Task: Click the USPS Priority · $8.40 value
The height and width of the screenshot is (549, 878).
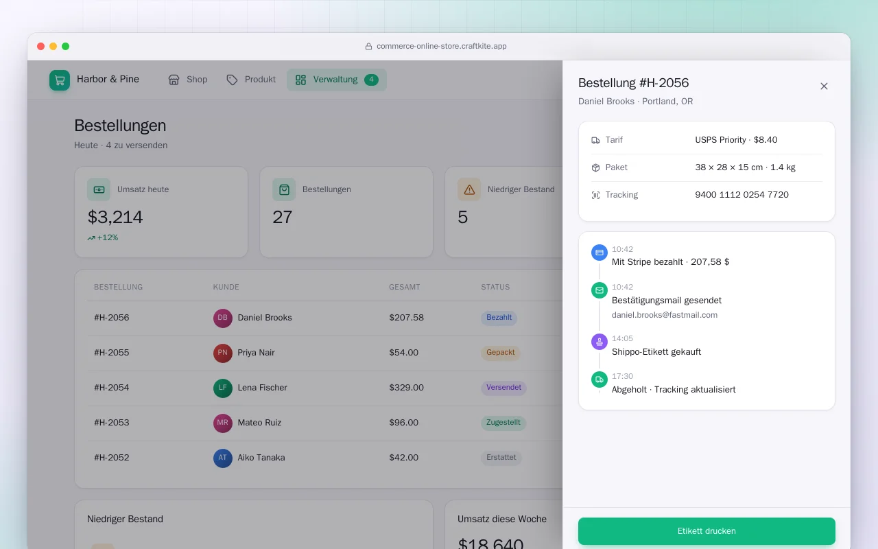Action: pos(737,140)
